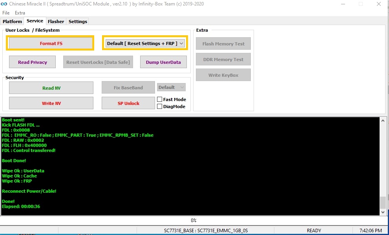The height and width of the screenshot is (235, 389).
Task: Click the 'Wipe Ok : Cache' log line
Action: [19, 176]
